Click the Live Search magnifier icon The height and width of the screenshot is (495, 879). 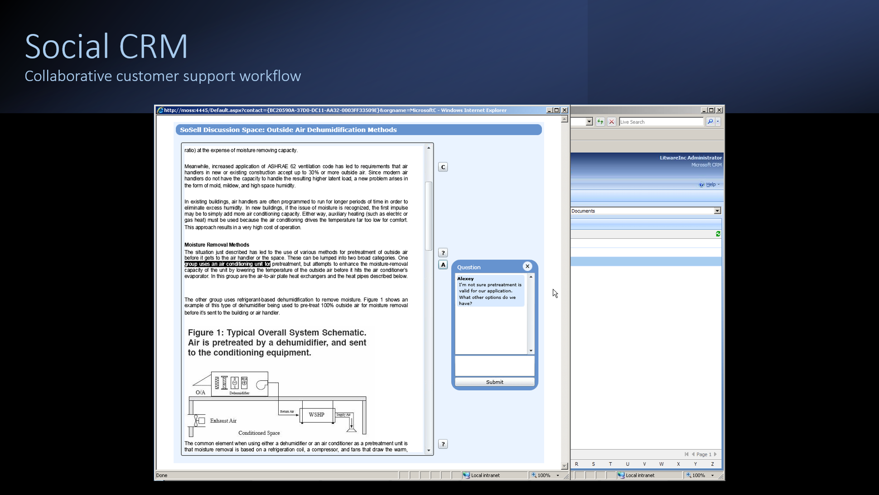pos(710,122)
